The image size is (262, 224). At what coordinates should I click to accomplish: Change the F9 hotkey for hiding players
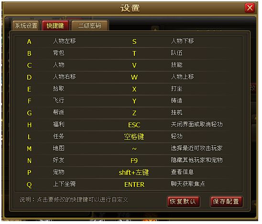[x=134, y=161]
